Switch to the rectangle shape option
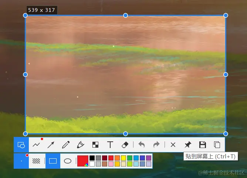Viewport: 247px width, 178px height. point(53,161)
